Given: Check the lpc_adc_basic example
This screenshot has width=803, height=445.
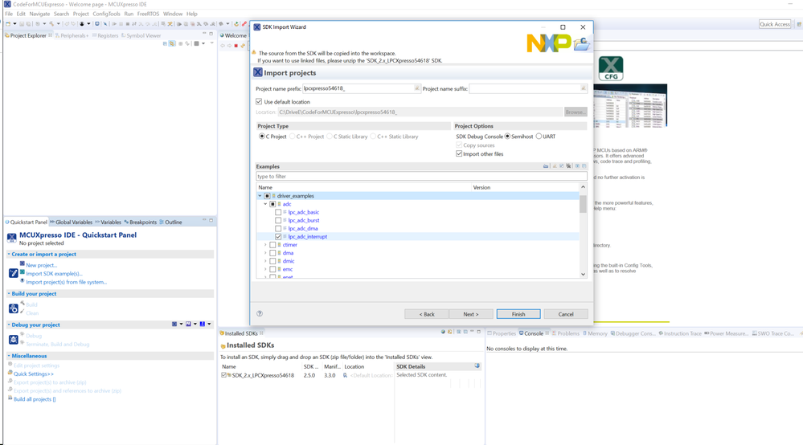Looking at the screenshot, I should tap(278, 212).
